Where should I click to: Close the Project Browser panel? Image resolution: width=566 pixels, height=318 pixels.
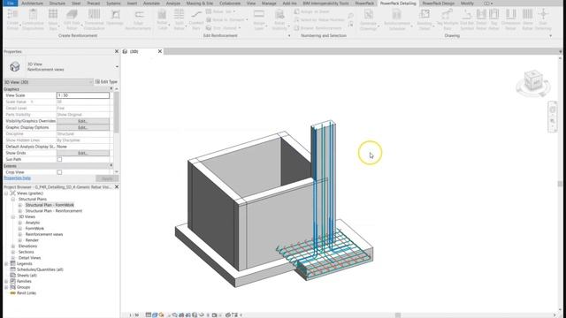117,187
